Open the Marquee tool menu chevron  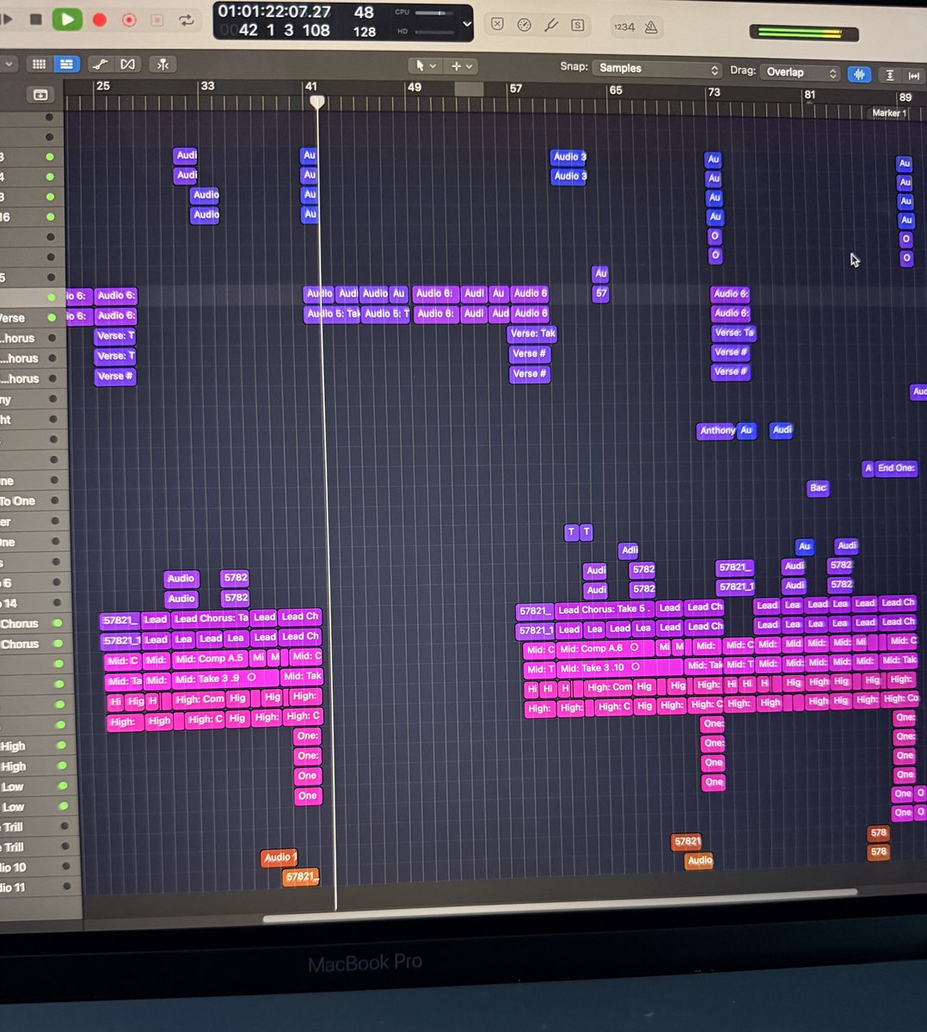pos(469,66)
